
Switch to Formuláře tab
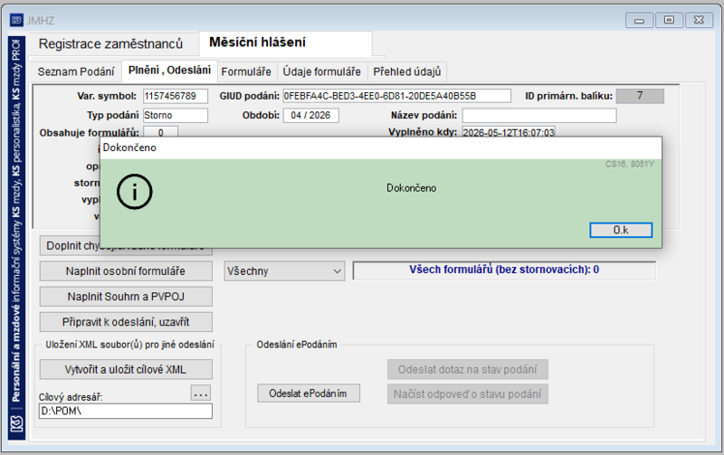(x=246, y=72)
